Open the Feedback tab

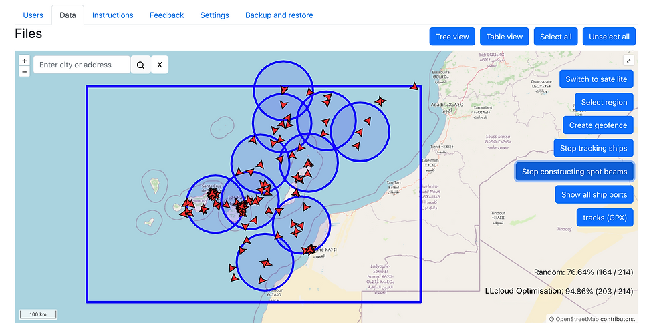pos(166,15)
